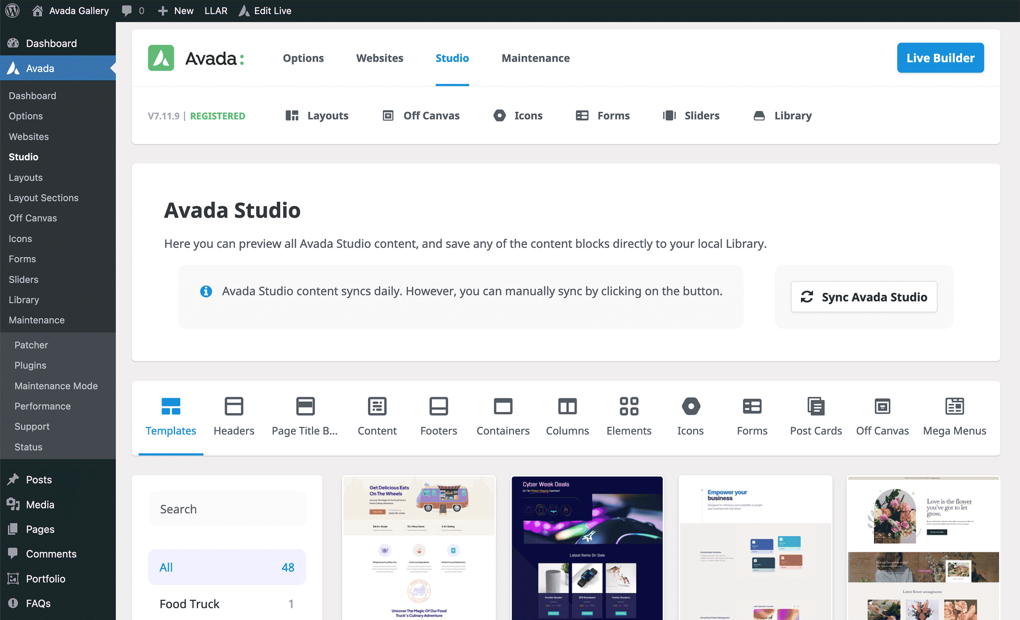Viewport: 1020px width, 620px height.
Task: Select the Forms category in studio tabs
Action: pyautogui.click(x=752, y=416)
